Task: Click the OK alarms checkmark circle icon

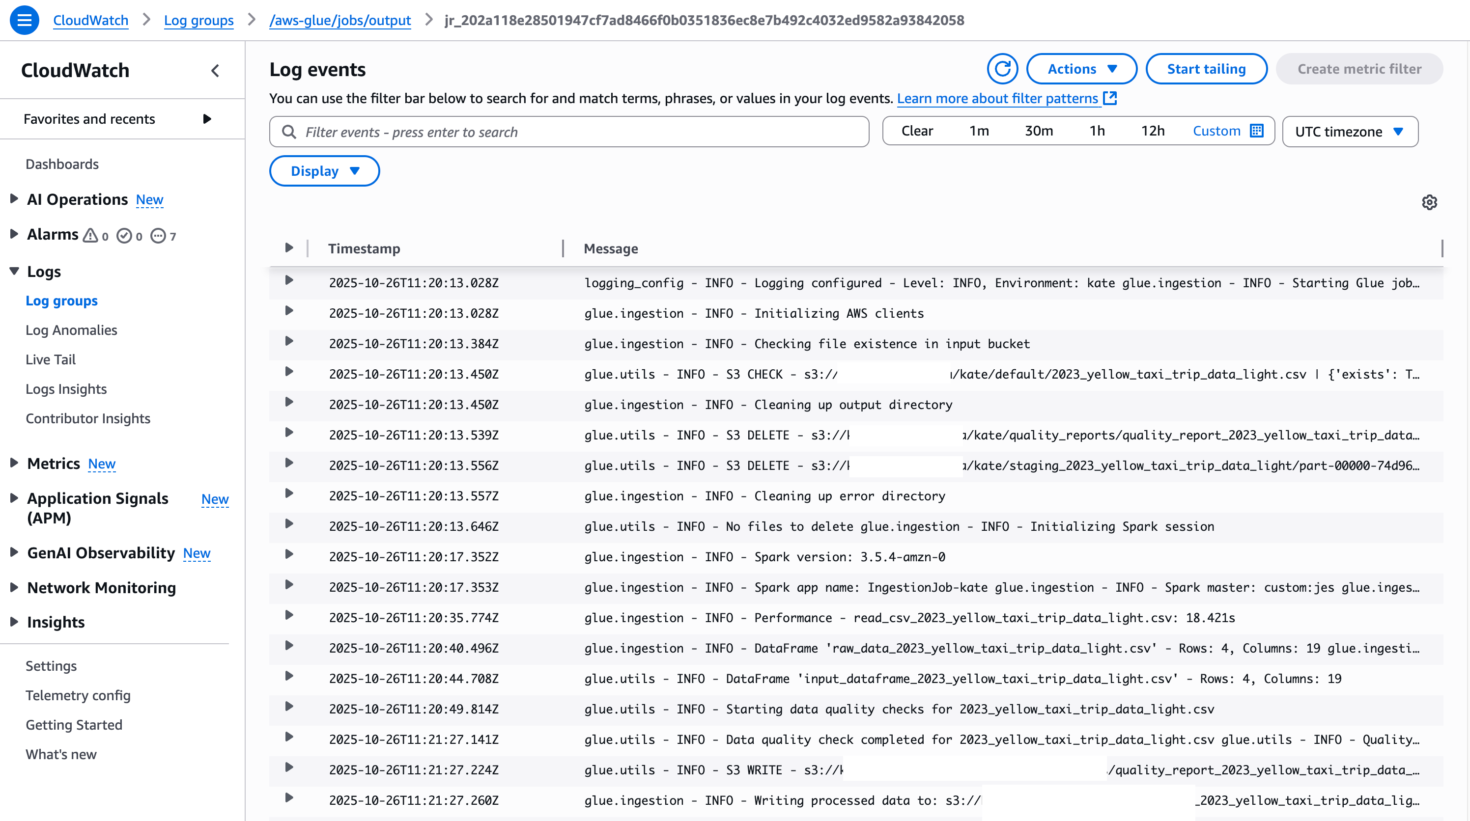Action: pos(124,236)
